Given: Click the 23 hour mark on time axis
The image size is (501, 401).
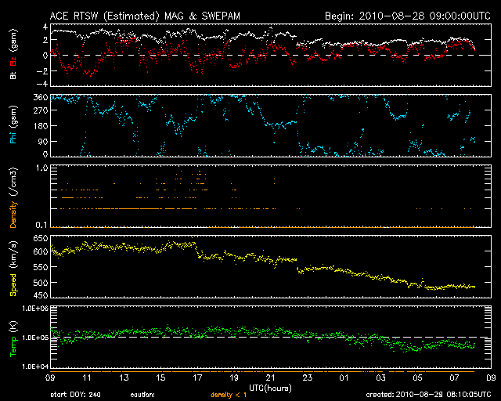Looking at the screenshot, I should [x=308, y=377].
